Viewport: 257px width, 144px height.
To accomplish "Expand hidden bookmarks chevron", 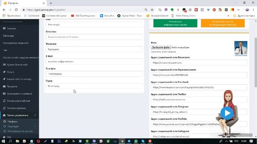I will pyautogui.click(x=228, y=16).
